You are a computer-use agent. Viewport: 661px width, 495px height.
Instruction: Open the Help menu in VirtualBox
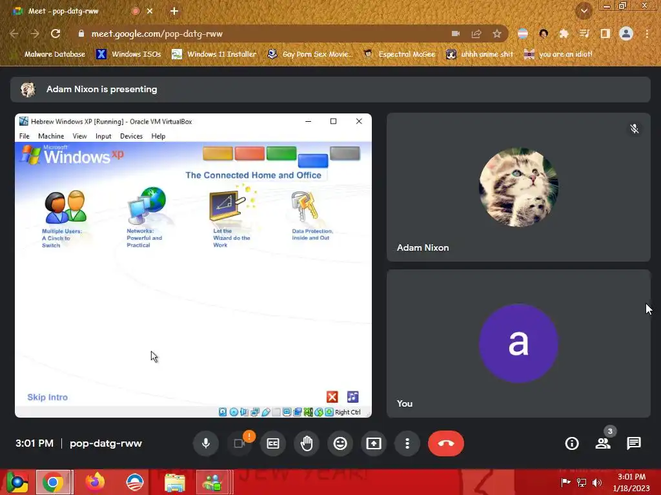click(x=158, y=136)
